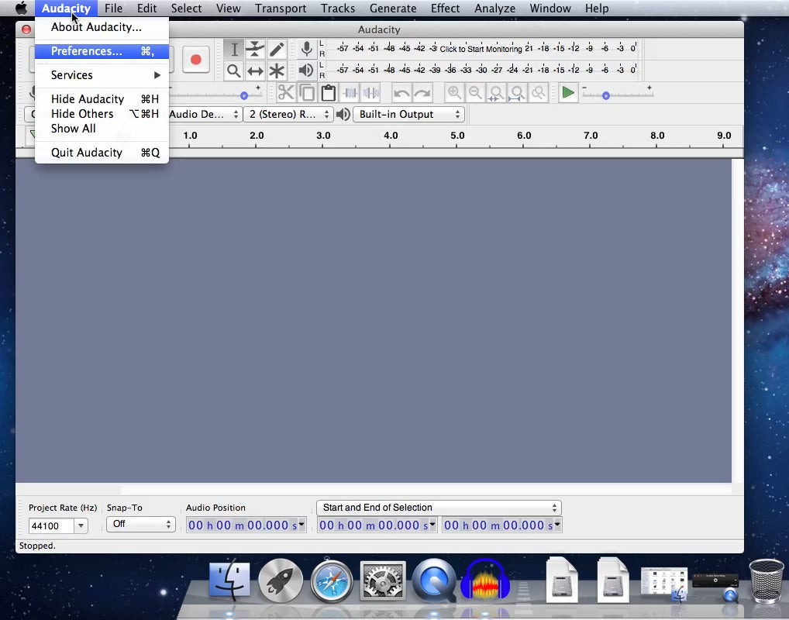Expand Start and End of Selection dropdown

click(439, 508)
